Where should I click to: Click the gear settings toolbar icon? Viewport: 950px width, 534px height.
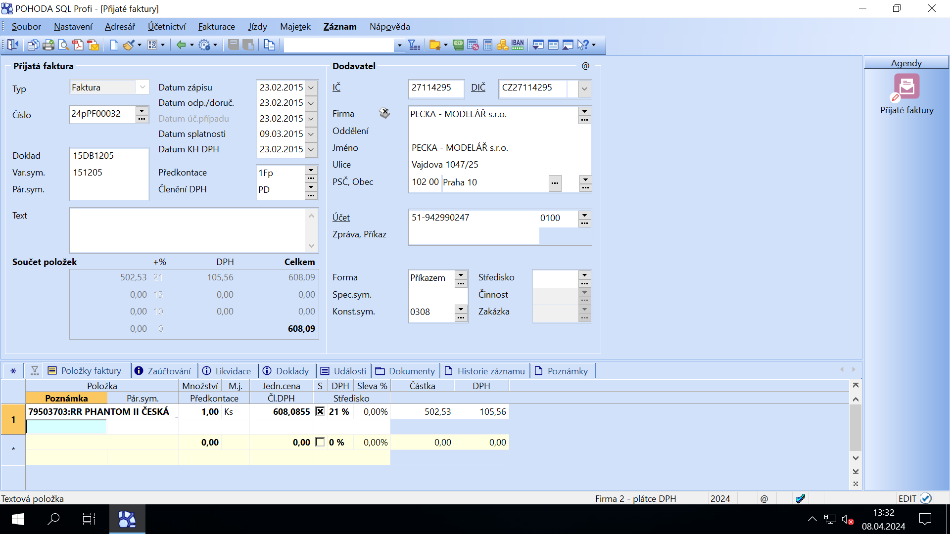click(x=204, y=45)
